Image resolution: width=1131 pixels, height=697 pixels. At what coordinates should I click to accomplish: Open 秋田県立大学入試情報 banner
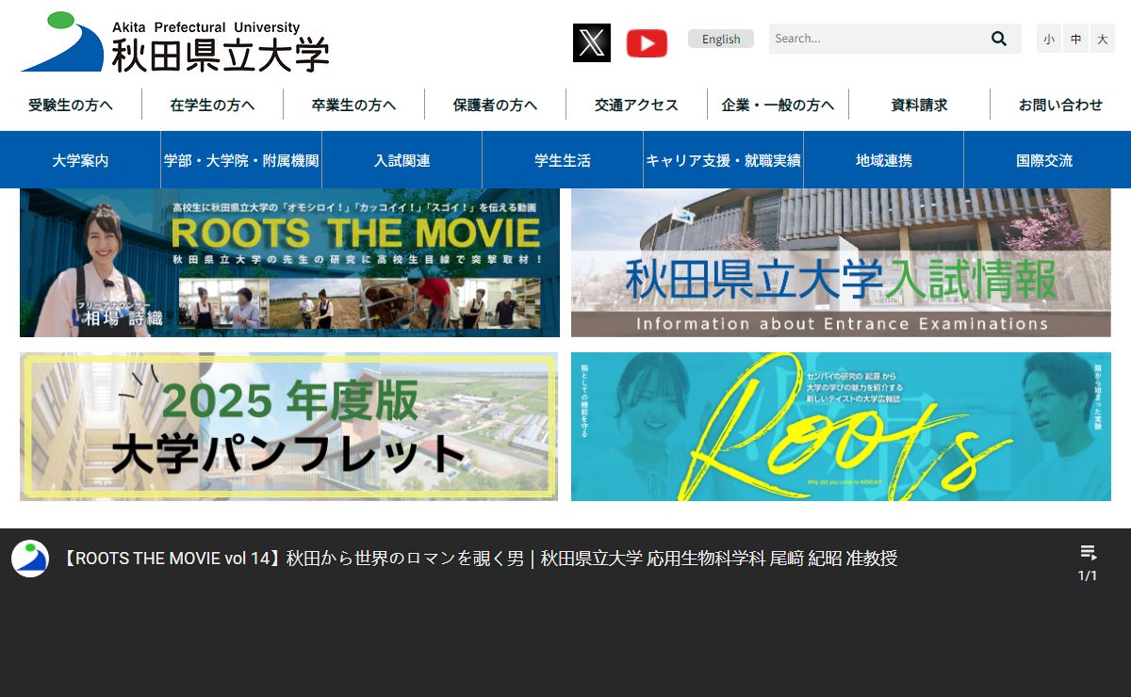click(841, 263)
